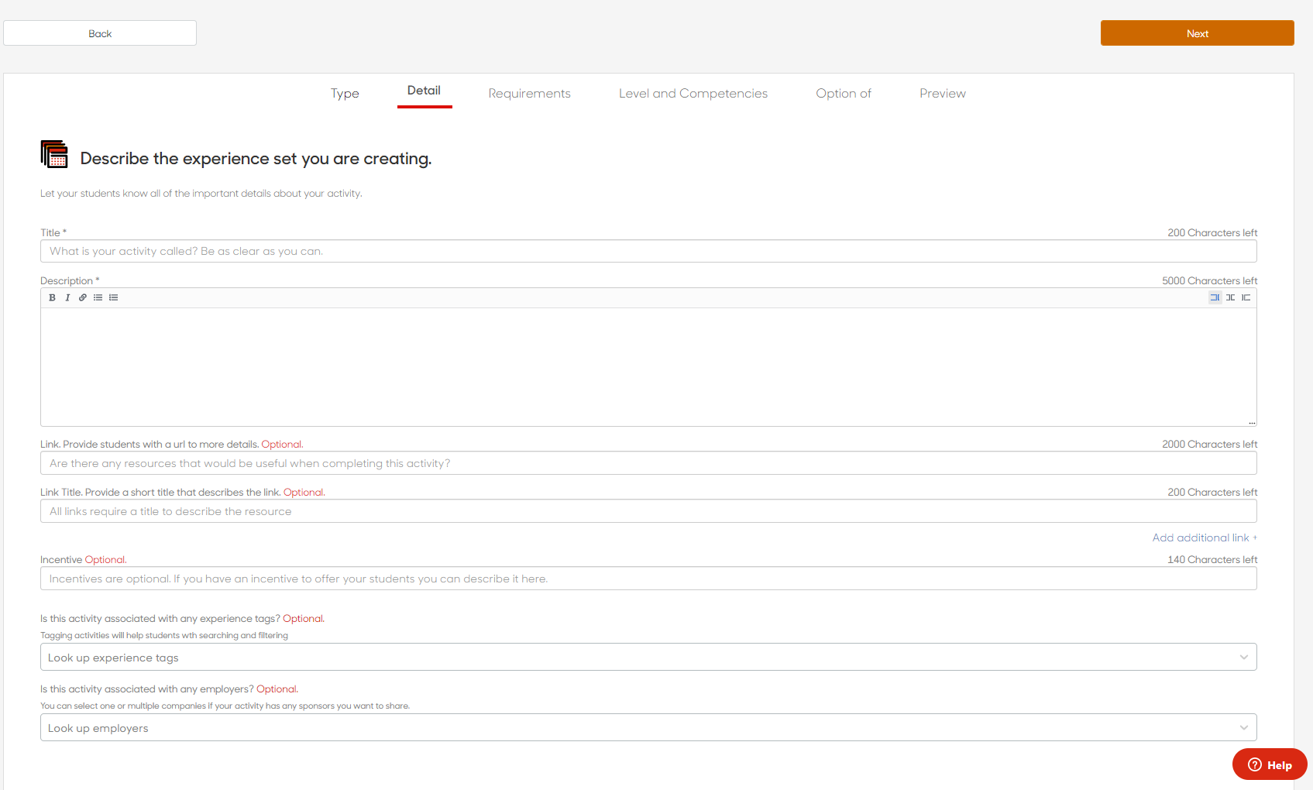Focus the Link Title input field
1313x790 pixels.
coord(648,511)
